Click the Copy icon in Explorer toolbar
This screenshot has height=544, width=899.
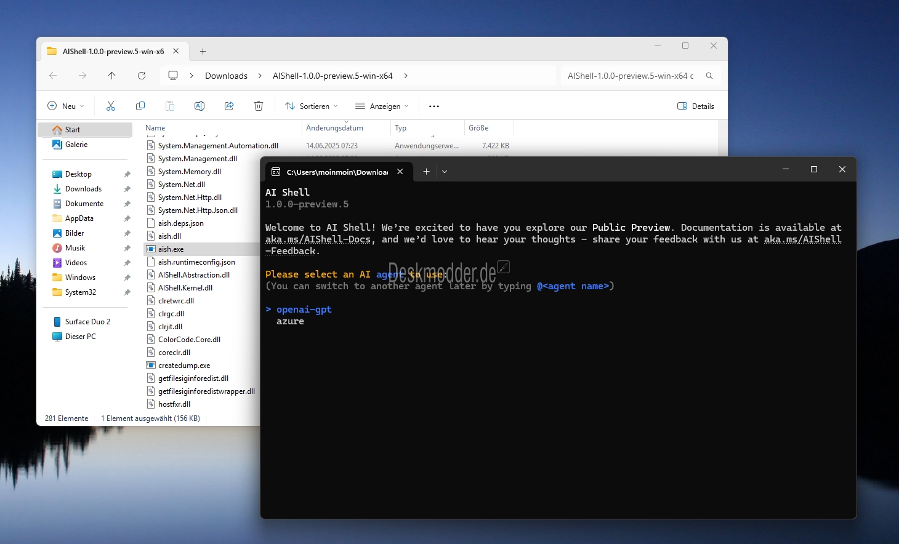[x=140, y=106]
